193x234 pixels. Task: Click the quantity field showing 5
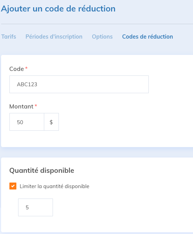pos(36,207)
